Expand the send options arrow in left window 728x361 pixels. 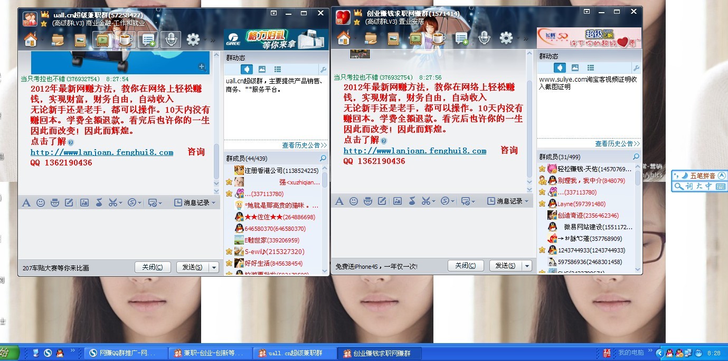pyautogui.click(x=214, y=267)
